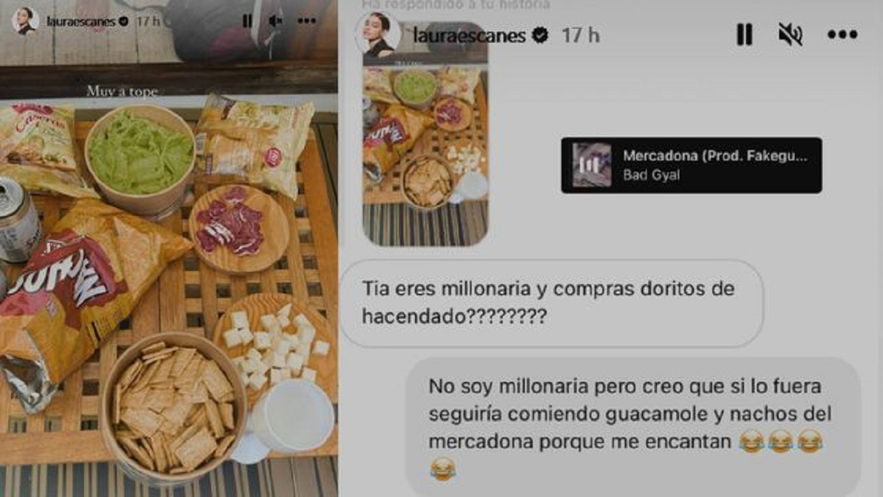Image resolution: width=883 pixels, height=497 pixels.
Task: Pause the left story playback
Action: (x=247, y=21)
